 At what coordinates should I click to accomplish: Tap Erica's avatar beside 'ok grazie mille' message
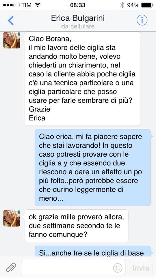pyautogui.click(x=12, y=218)
